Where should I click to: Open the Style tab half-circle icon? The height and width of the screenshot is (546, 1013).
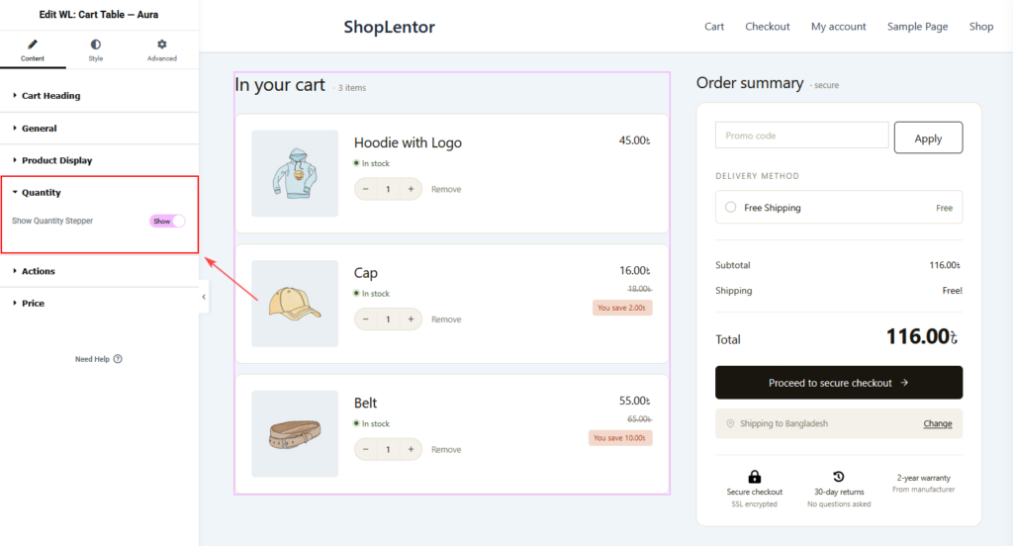[96, 45]
